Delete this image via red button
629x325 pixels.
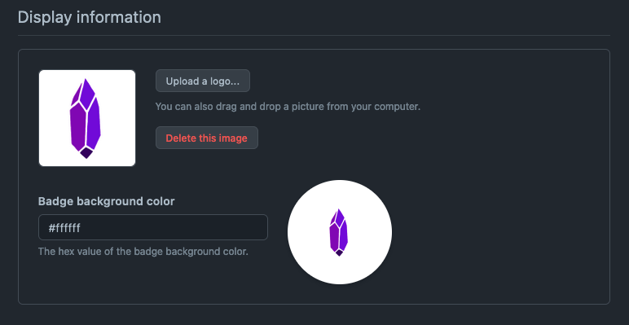click(207, 138)
